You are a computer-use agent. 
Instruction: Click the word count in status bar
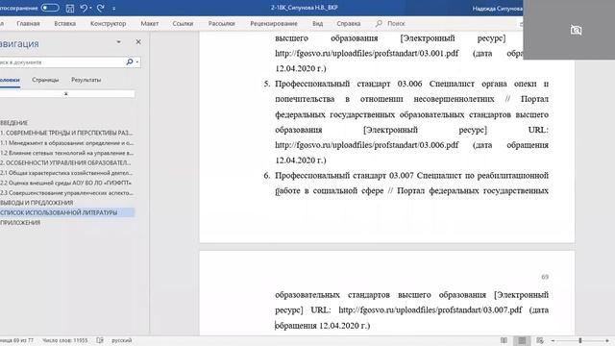point(64,340)
